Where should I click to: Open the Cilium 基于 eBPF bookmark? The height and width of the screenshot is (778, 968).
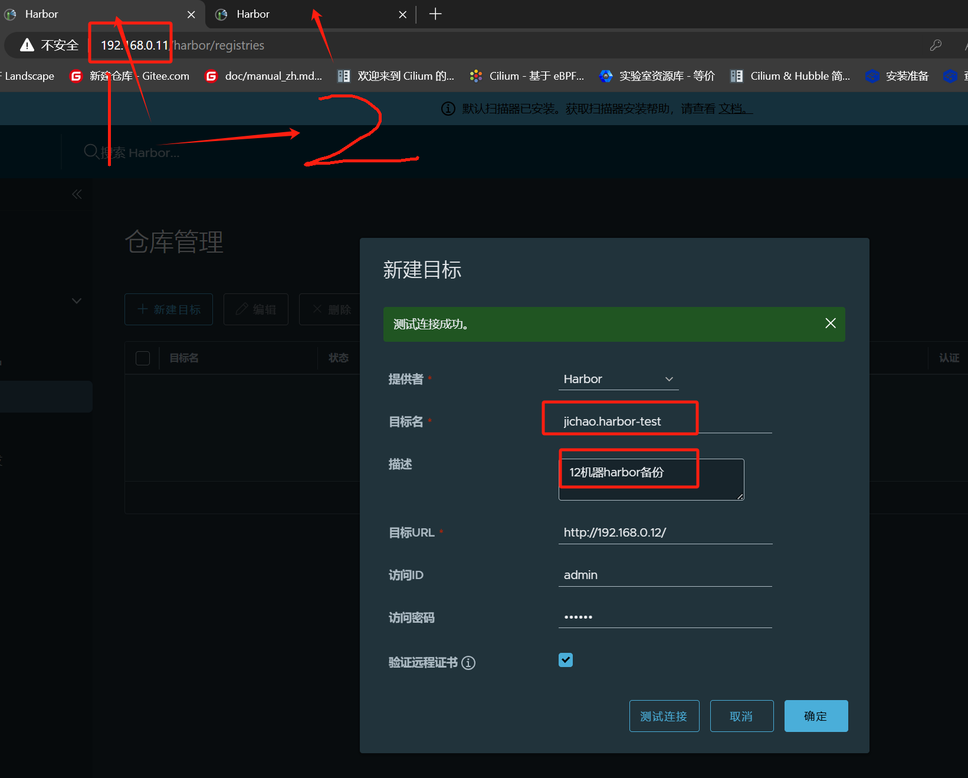click(x=527, y=76)
